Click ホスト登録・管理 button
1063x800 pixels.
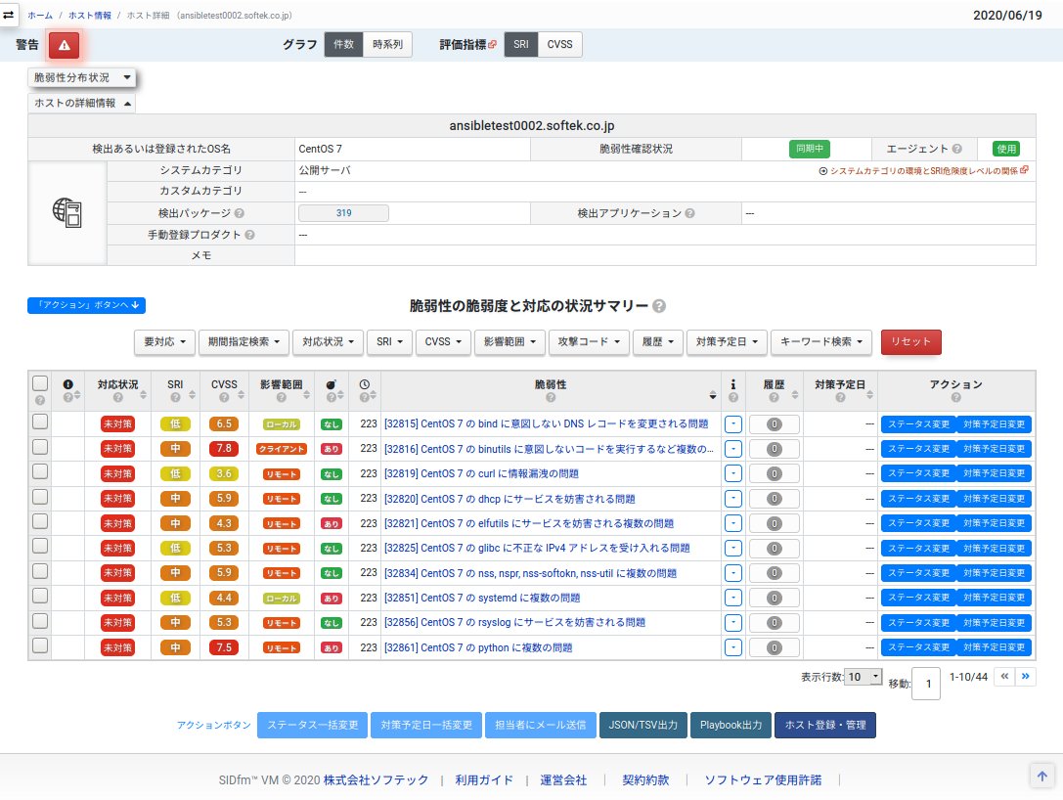pos(825,725)
